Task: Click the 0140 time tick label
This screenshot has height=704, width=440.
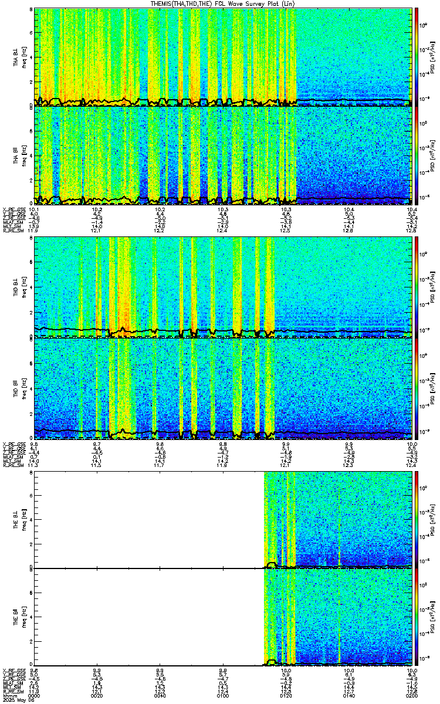Action: [349, 696]
